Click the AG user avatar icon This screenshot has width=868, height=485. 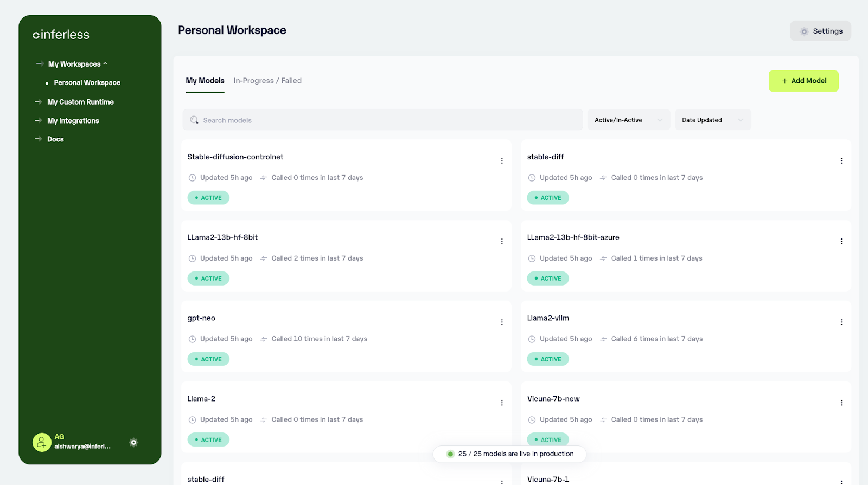pos(42,442)
